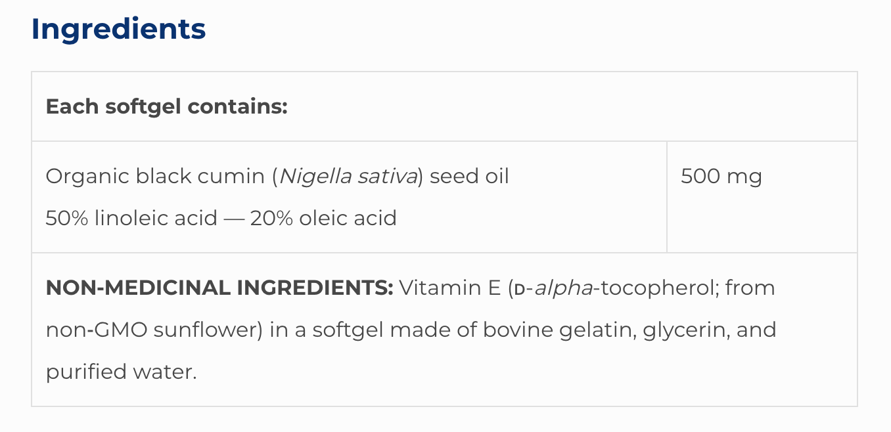Click the words "seed oil"
The image size is (891, 432).
tap(469, 177)
